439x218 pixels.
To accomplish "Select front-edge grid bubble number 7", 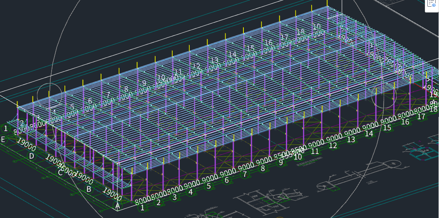I will (x=245, y=174).
